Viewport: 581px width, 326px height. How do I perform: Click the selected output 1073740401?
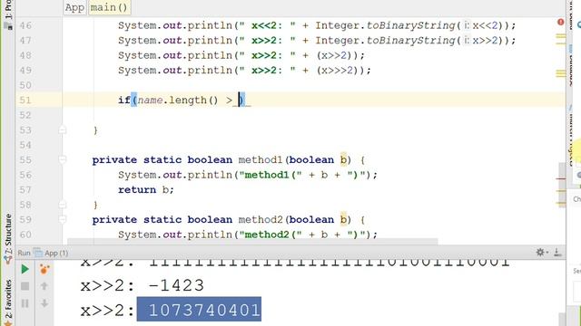point(199,309)
